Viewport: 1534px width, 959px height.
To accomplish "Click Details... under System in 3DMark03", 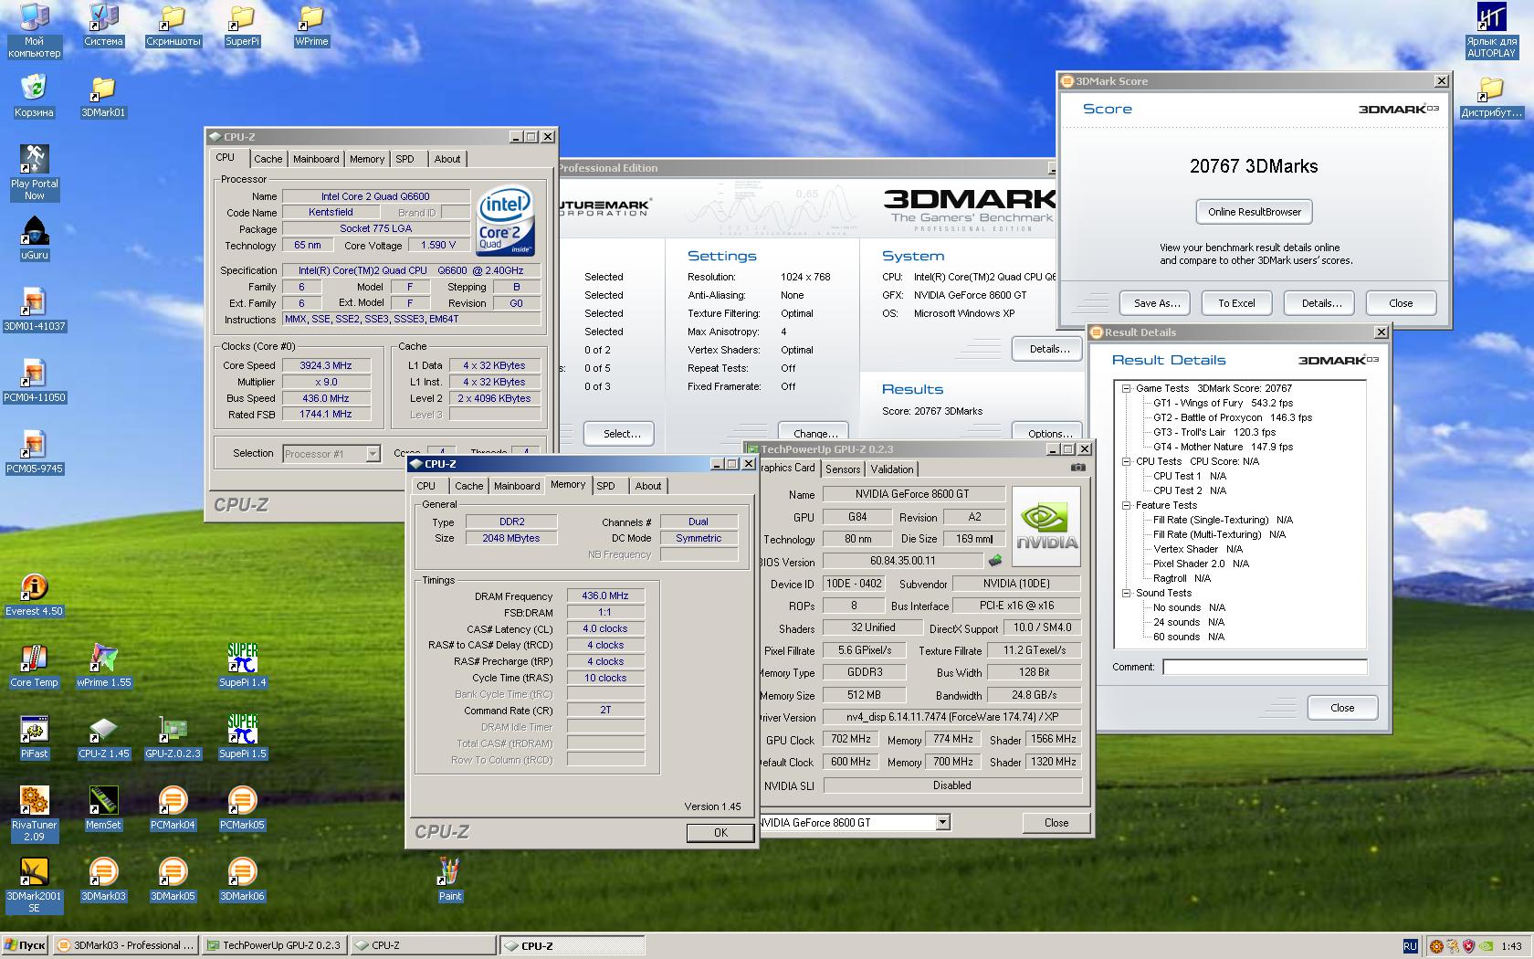I will click(x=1047, y=349).
